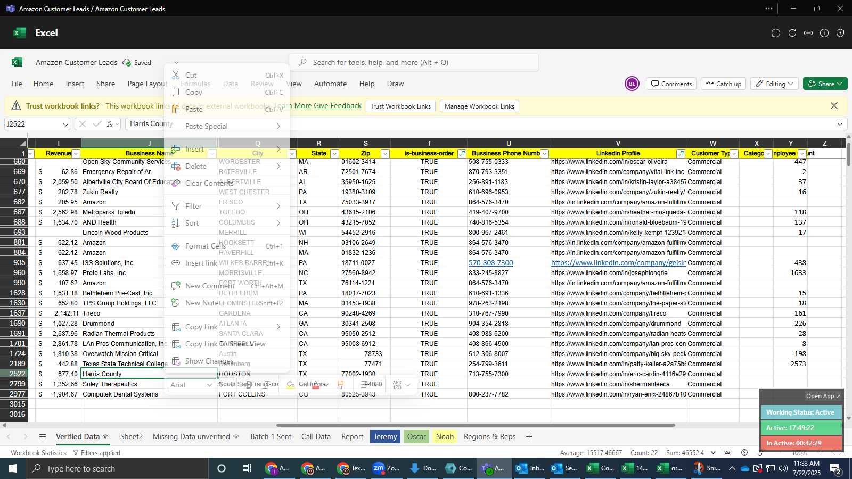The height and width of the screenshot is (479, 852).
Task: Choose New Note in the context menu
Action: pyautogui.click(x=227, y=303)
